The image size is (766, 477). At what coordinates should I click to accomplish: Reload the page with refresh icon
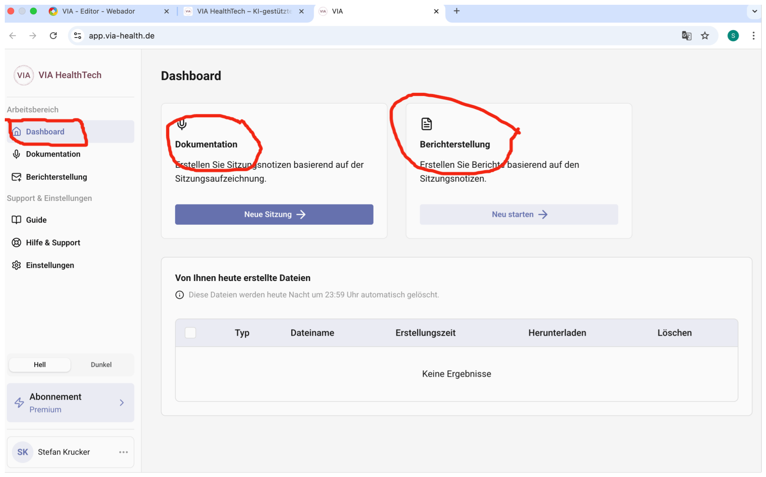pos(53,36)
